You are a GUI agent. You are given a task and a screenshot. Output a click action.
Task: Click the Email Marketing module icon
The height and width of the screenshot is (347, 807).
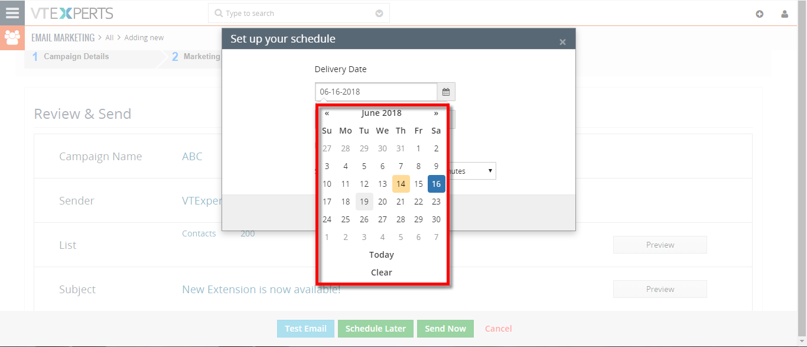[12, 38]
